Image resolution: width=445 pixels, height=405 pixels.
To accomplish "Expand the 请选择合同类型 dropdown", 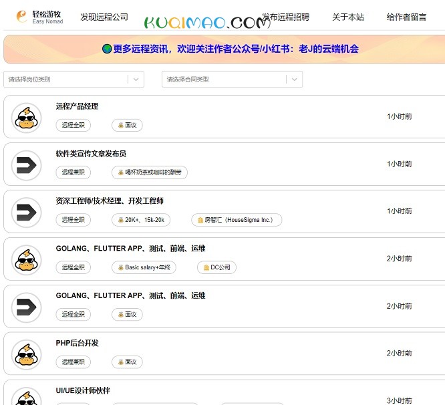I will [x=232, y=79].
